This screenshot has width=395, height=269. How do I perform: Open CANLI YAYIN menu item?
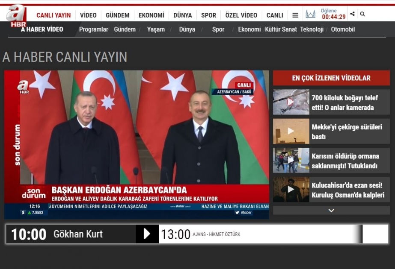click(x=53, y=15)
